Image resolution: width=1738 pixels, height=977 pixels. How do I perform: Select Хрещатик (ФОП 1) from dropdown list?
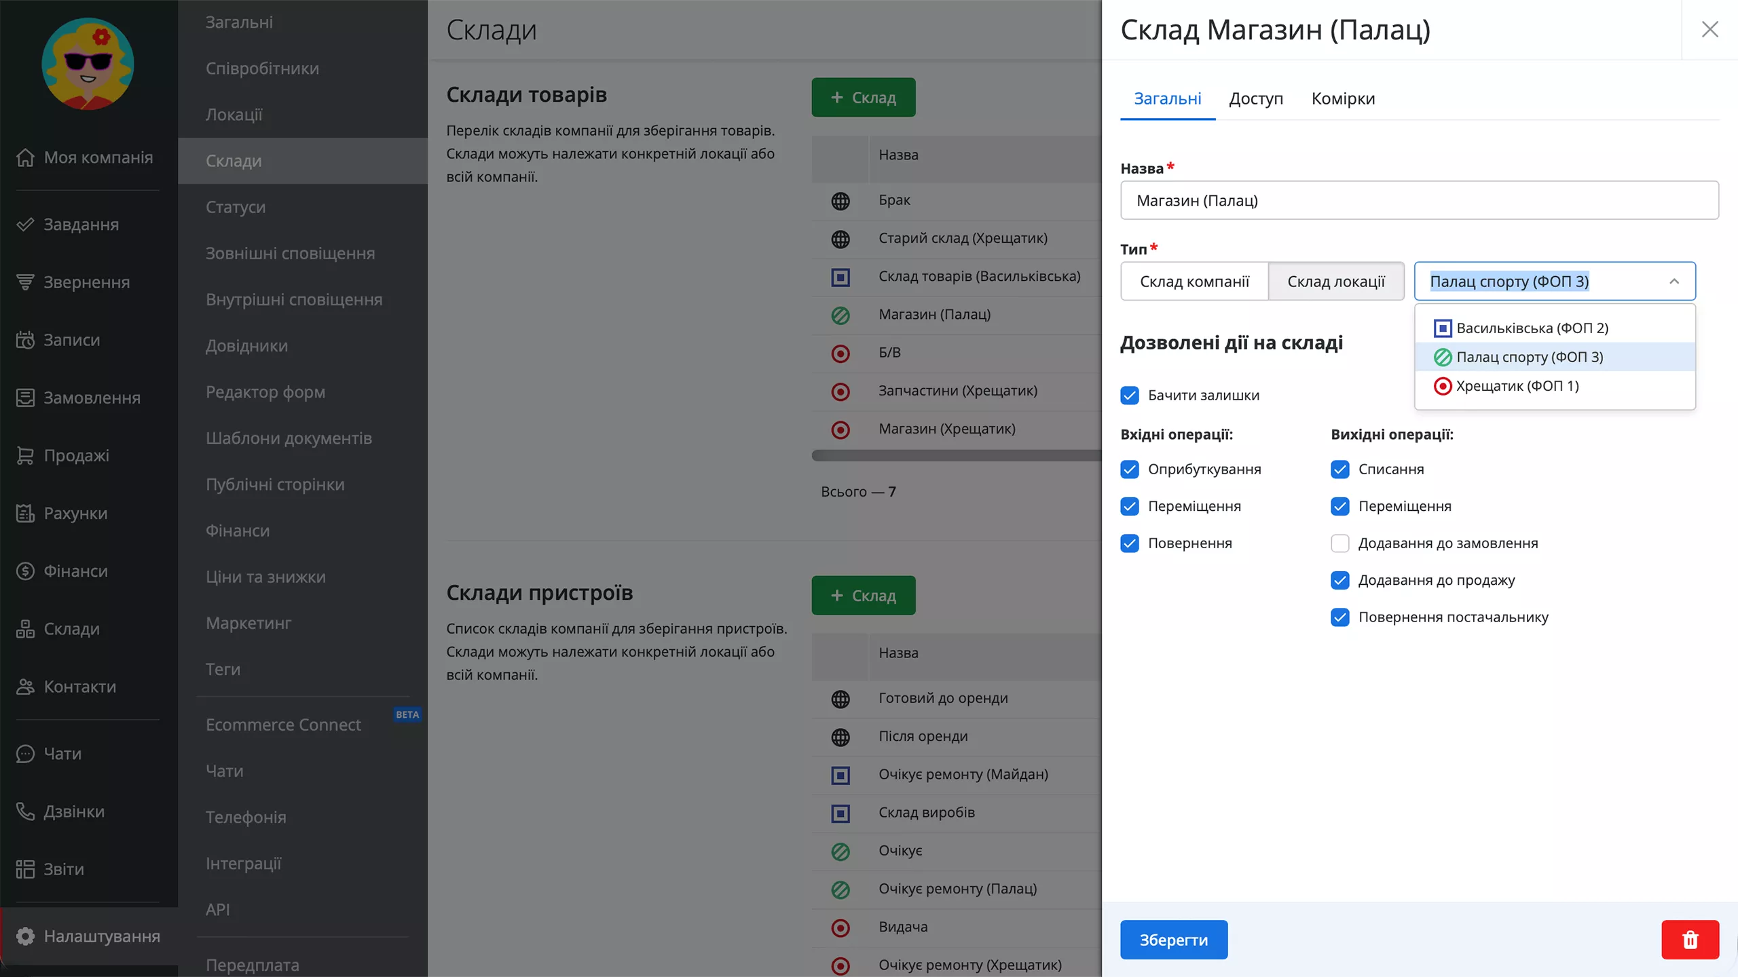pyautogui.click(x=1555, y=386)
